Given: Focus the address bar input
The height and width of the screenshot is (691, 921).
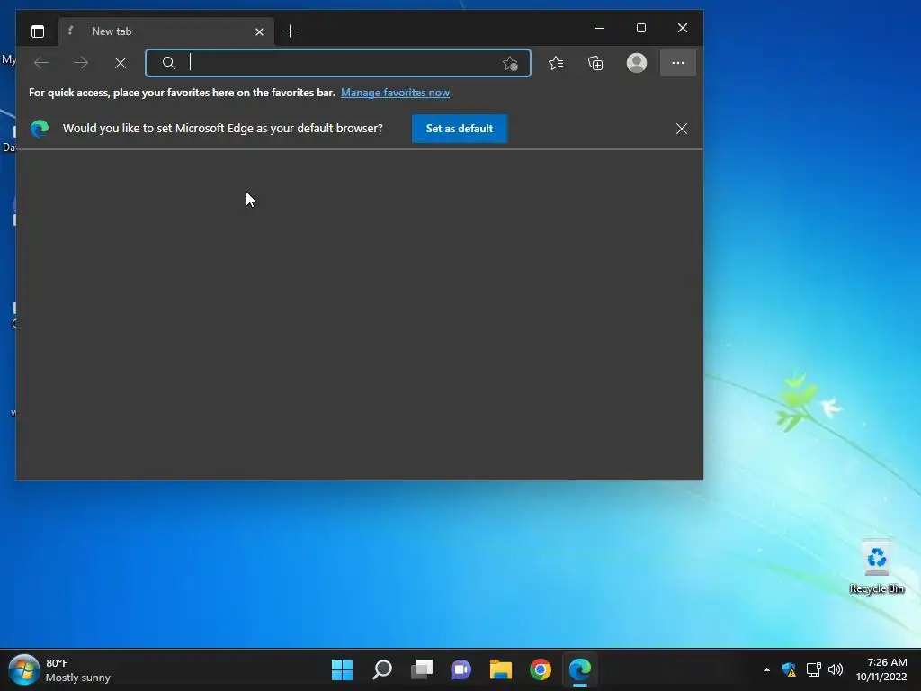Looking at the screenshot, I should 338,63.
